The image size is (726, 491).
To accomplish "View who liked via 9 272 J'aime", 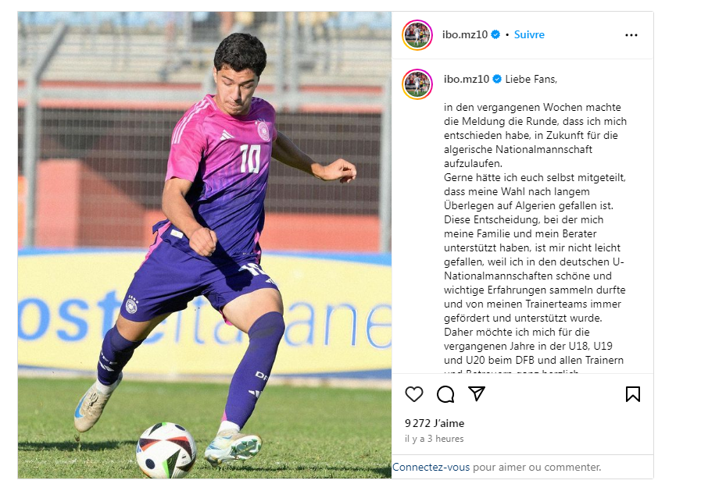I will (435, 423).
